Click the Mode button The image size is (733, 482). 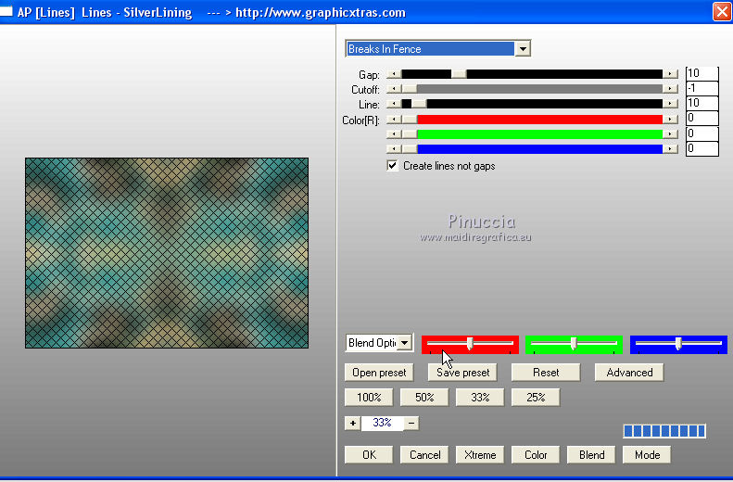pos(647,455)
